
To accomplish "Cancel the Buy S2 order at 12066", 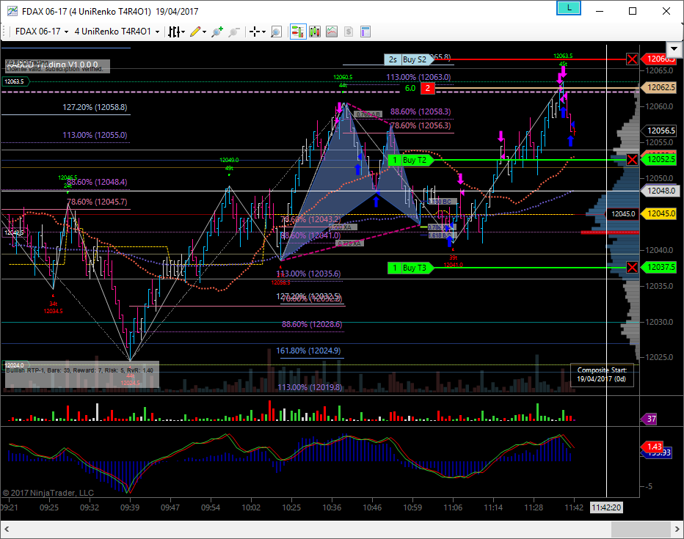I will pyautogui.click(x=632, y=59).
